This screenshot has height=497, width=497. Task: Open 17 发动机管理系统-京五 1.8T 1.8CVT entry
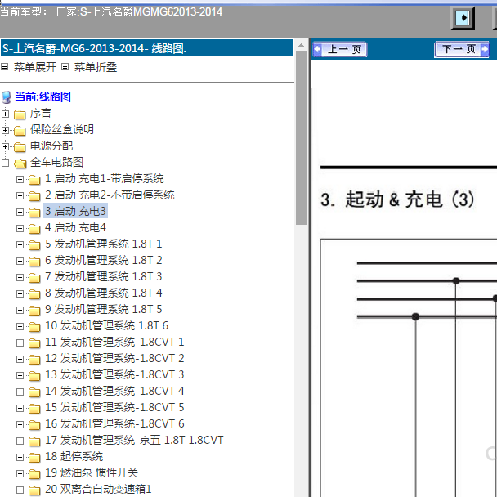pyautogui.click(x=134, y=440)
